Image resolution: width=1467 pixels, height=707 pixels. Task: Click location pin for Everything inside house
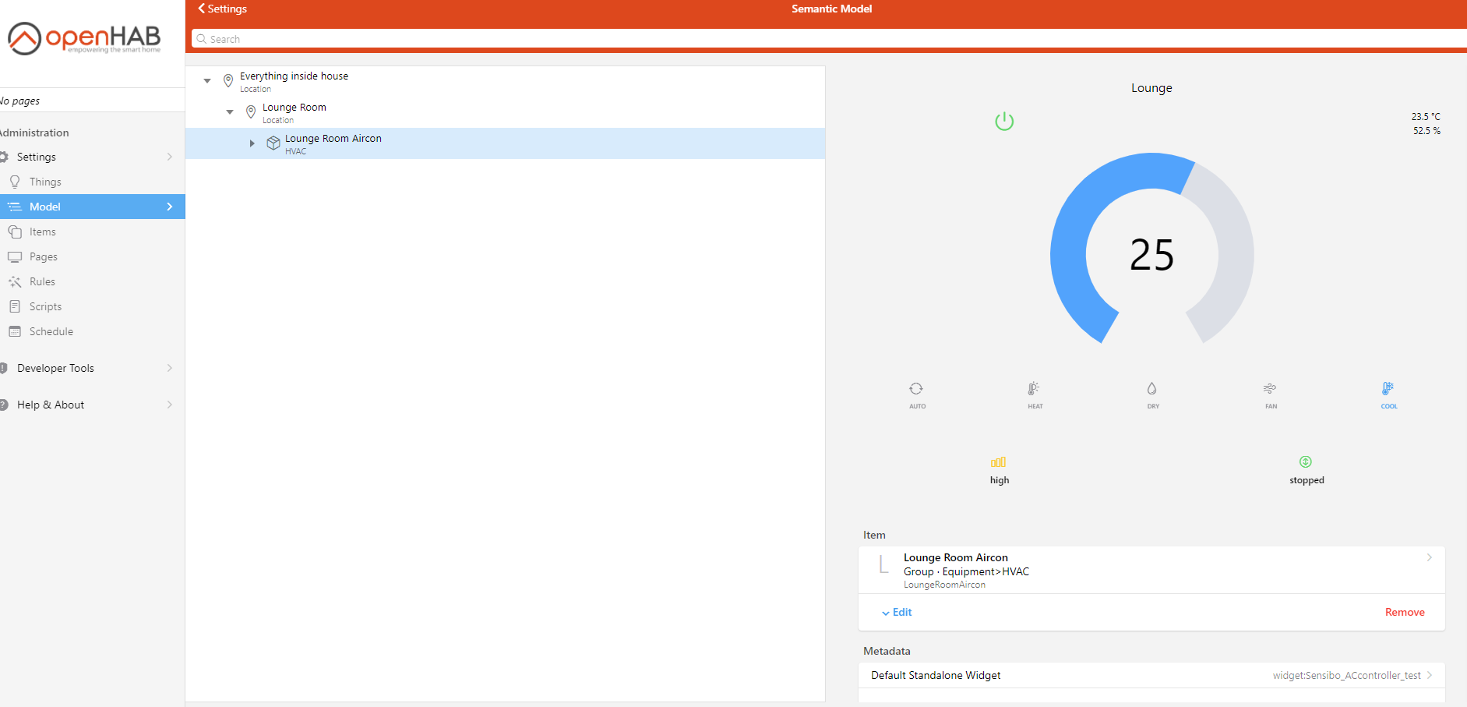[x=228, y=80]
